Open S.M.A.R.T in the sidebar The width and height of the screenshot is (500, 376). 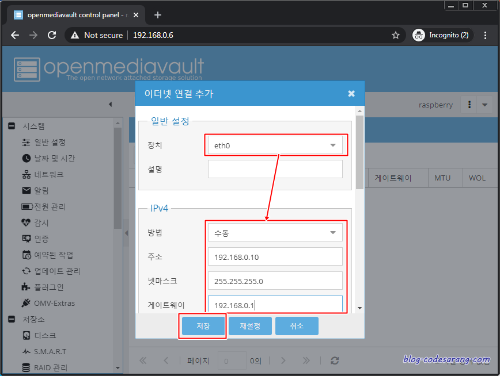click(x=50, y=351)
